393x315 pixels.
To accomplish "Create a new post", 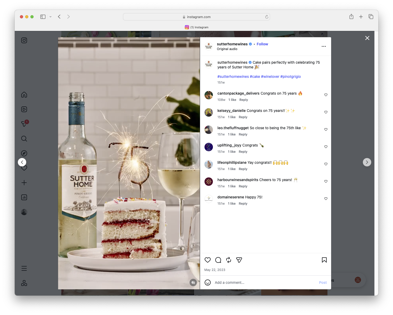I will [x=24, y=183].
